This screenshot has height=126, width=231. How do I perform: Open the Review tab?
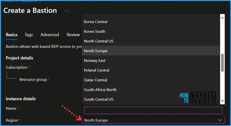coord(73,35)
